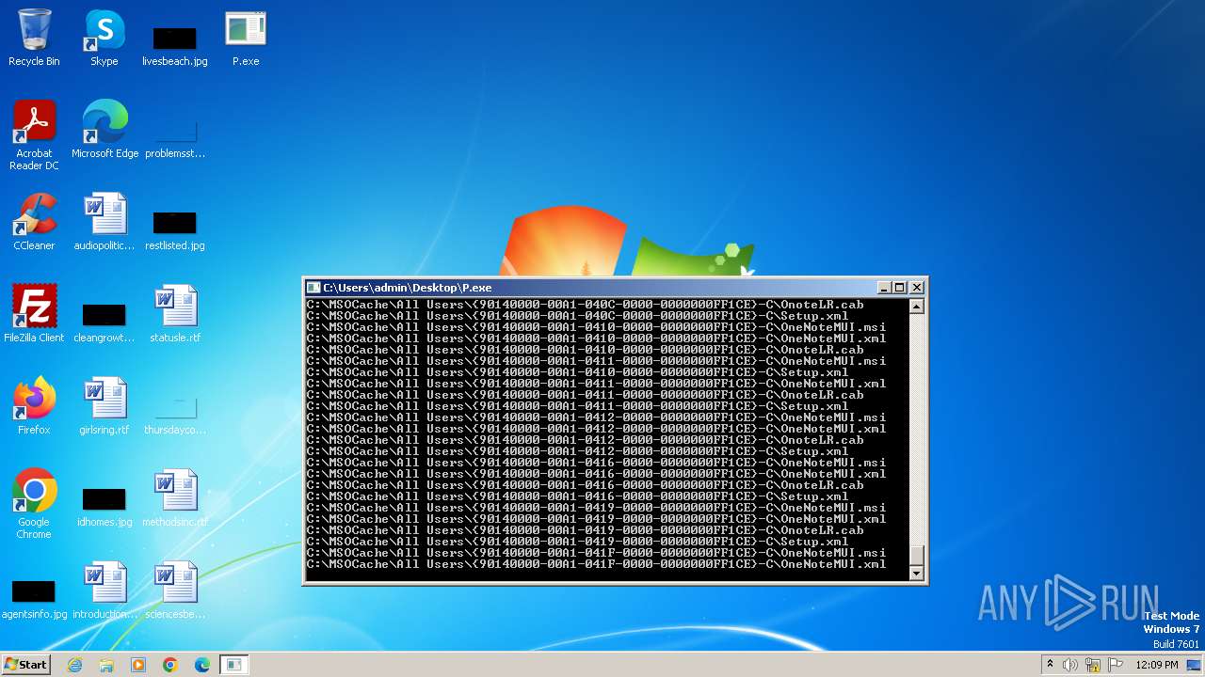Select the P.exe desktop file icon
This screenshot has height=677, width=1205.
tap(246, 39)
